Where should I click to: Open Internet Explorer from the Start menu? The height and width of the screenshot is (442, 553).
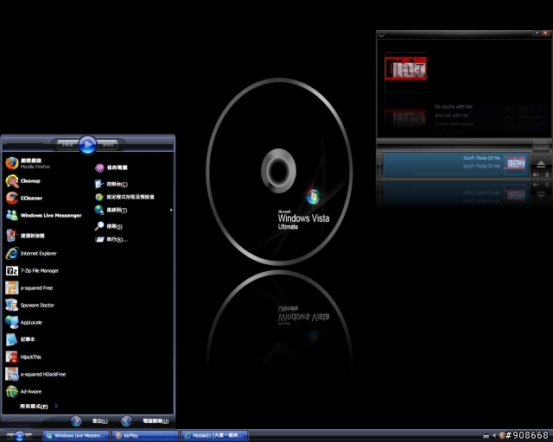coord(31,254)
